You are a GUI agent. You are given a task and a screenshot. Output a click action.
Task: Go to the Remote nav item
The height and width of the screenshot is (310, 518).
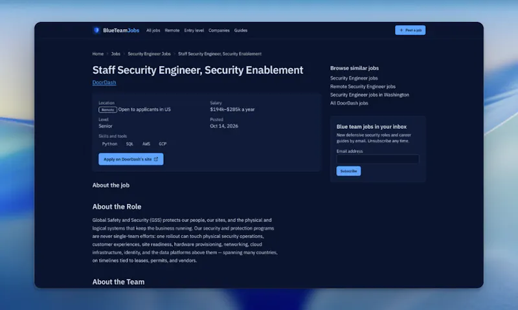(172, 30)
